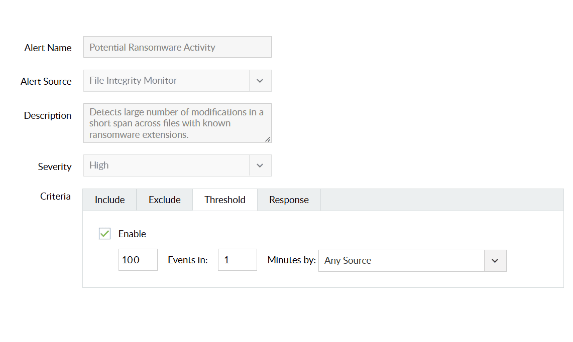Viewport: 573px width, 342px height.
Task: Click the Severity field label
Action: coord(54,166)
